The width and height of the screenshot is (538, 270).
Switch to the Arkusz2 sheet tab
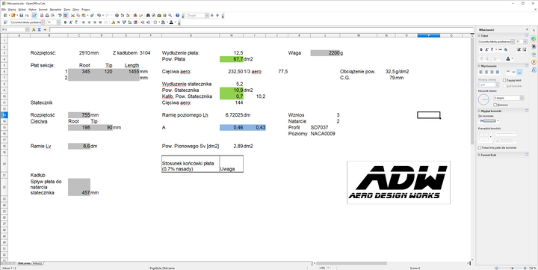37,263
